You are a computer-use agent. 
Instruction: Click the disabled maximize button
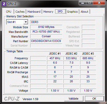tap(90, 3)
